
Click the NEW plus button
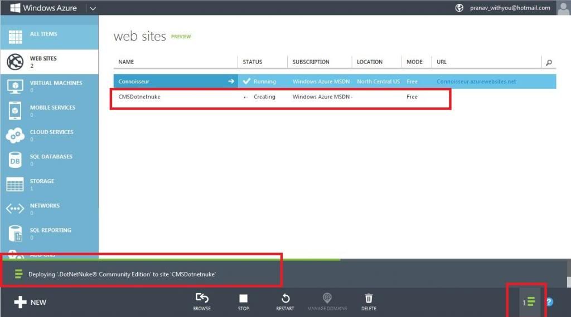[30, 302]
